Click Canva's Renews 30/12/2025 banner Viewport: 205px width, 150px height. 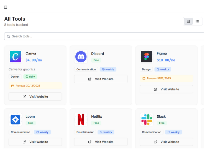pyautogui.click(x=35, y=86)
